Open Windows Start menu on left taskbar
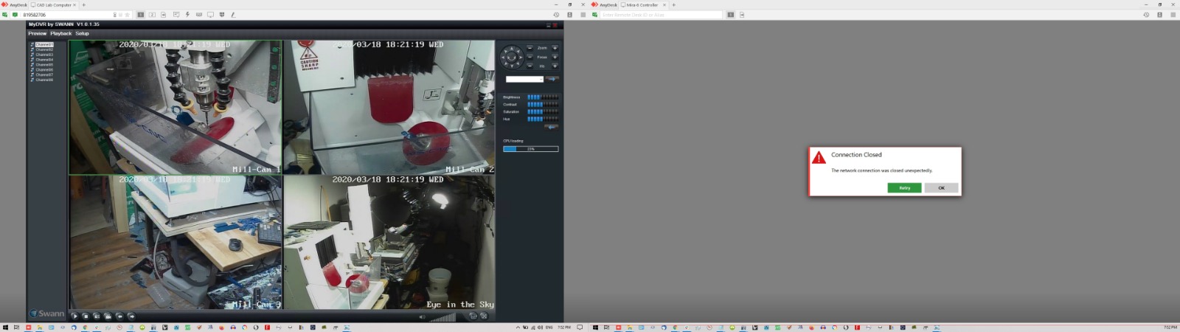The width and height of the screenshot is (1180, 332). (5, 328)
